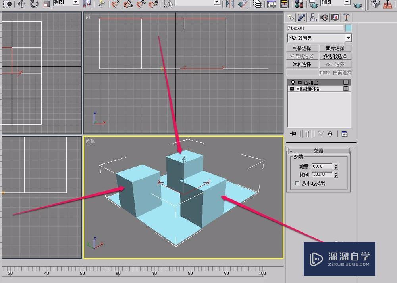
Task: Open the named selection sets dropdown
Action: click(x=216, y=2)
